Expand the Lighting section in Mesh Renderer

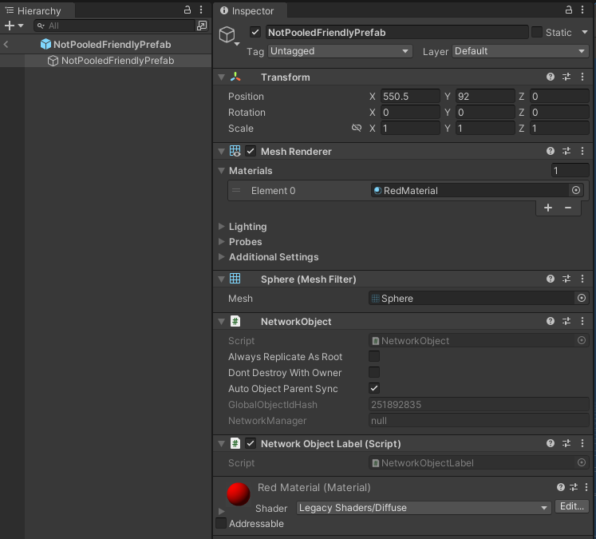[222, 227]
